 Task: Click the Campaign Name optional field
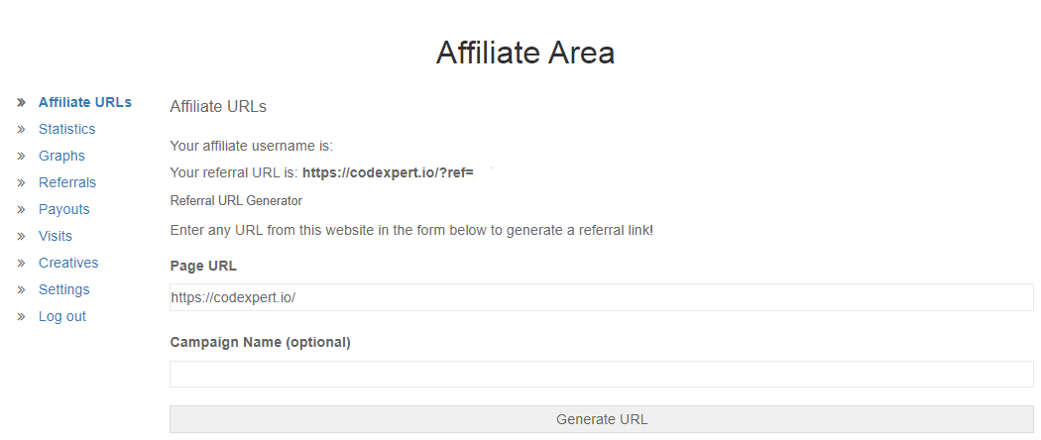tap(602, 374)
